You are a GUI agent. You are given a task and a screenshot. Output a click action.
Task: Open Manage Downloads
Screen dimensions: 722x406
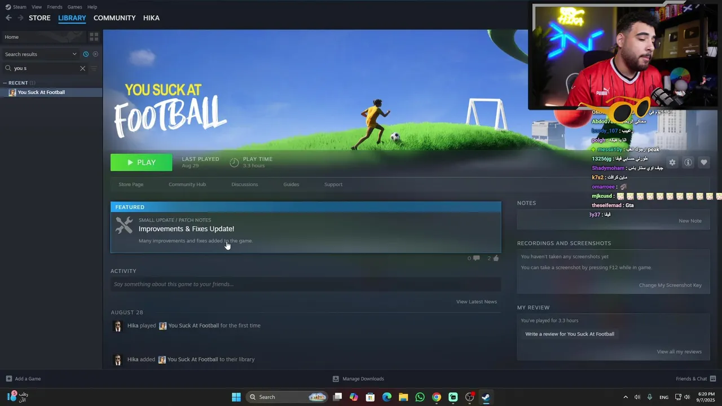click(358, 379)
